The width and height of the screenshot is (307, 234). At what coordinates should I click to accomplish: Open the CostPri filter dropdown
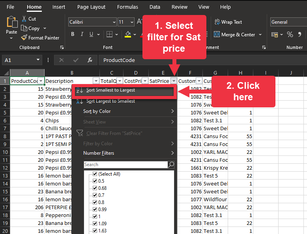[x=145, y=80]
